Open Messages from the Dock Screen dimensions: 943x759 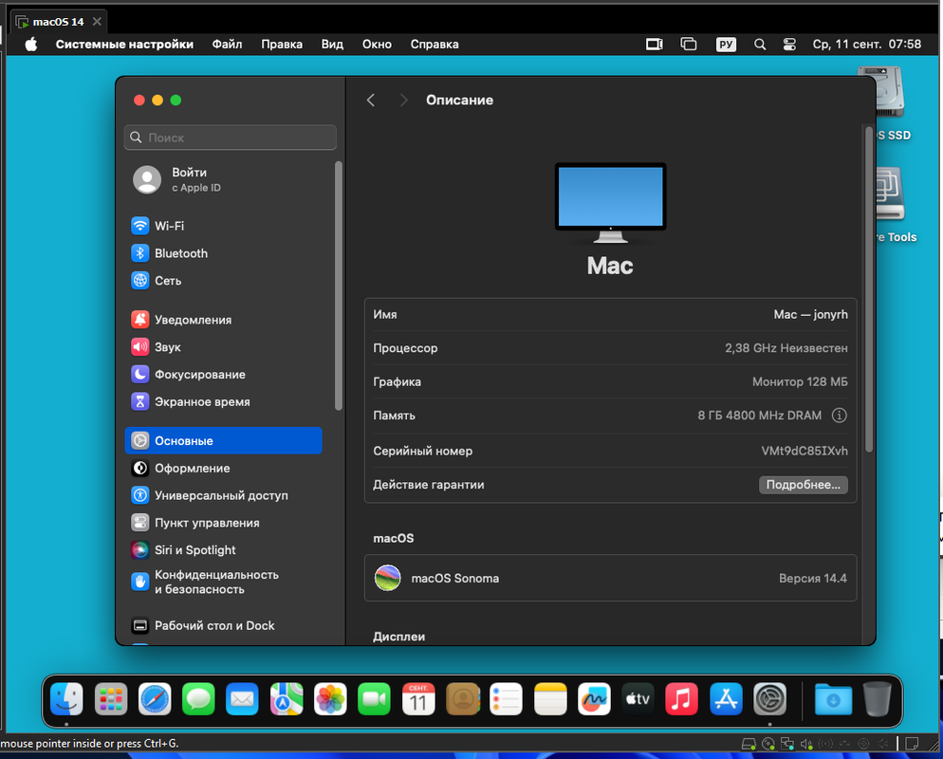tap(198, 699)
